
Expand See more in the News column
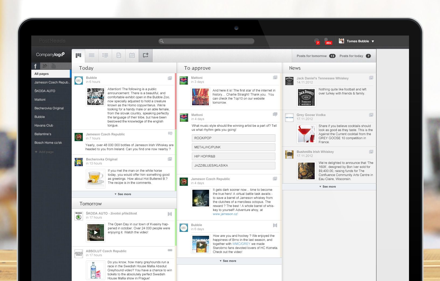[x=329, y=186]
